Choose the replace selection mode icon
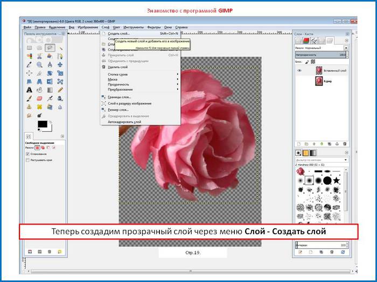The height and width of the screenshot is (282, 377). point(37,148)
